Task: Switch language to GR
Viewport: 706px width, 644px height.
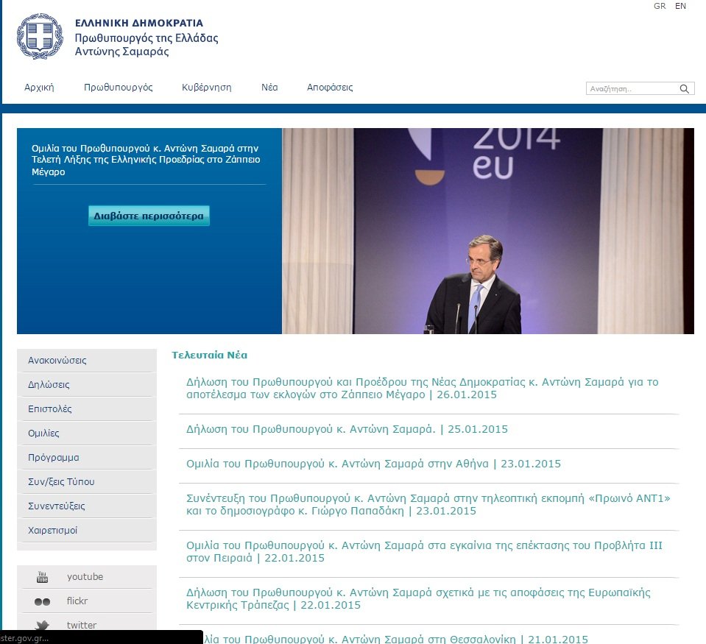Action: pyautogui.click(x=660, y=6)
